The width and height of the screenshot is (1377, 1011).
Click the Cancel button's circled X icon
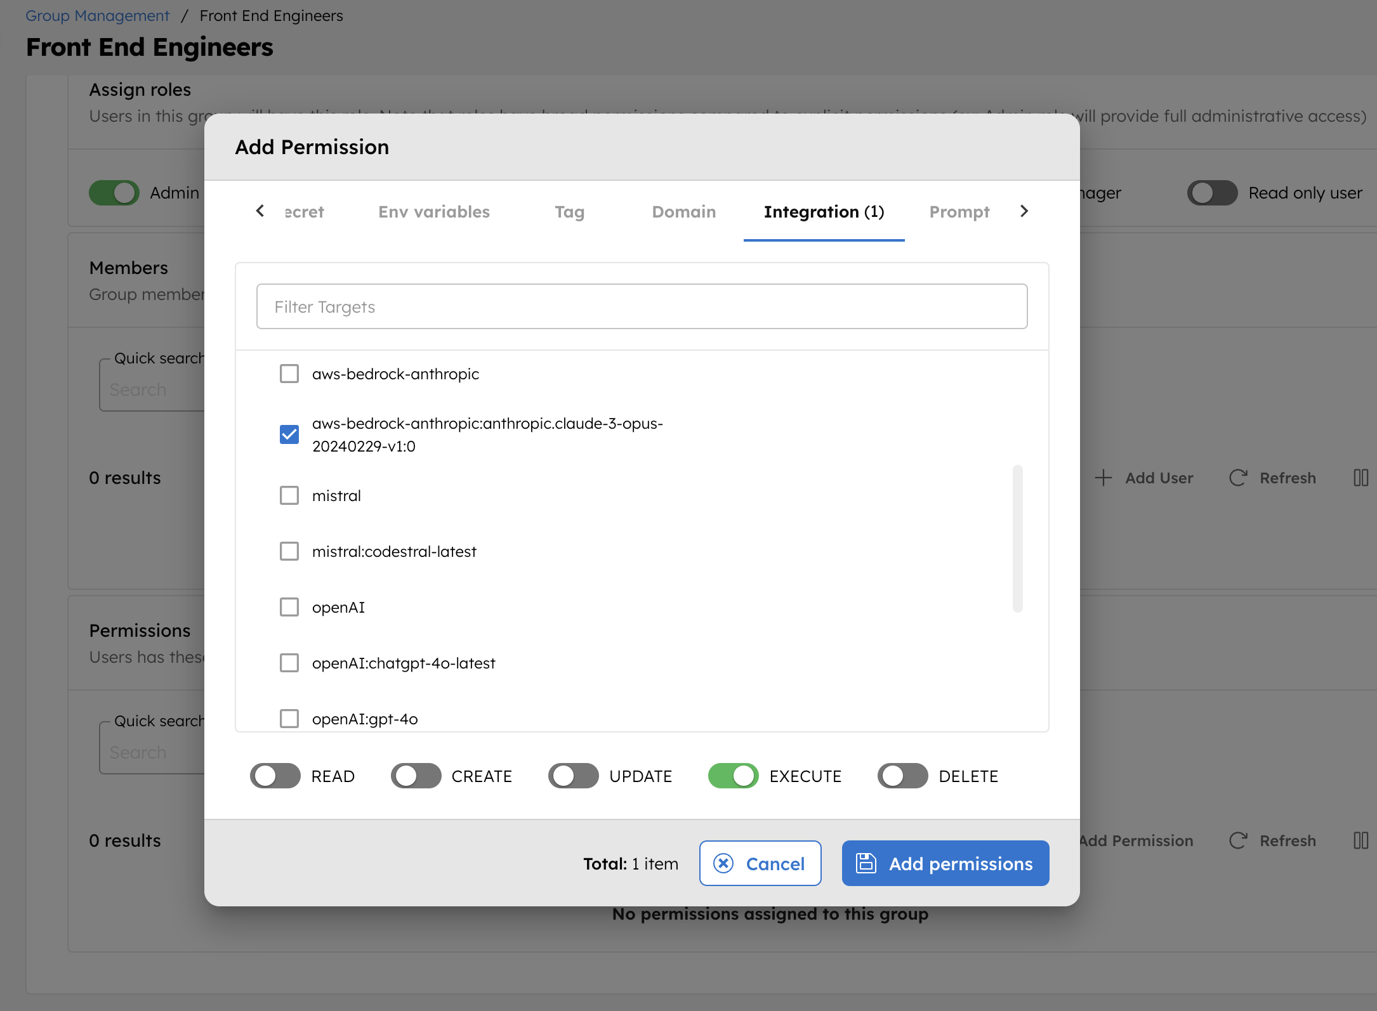pyautogui.click(x=723, y=863)
